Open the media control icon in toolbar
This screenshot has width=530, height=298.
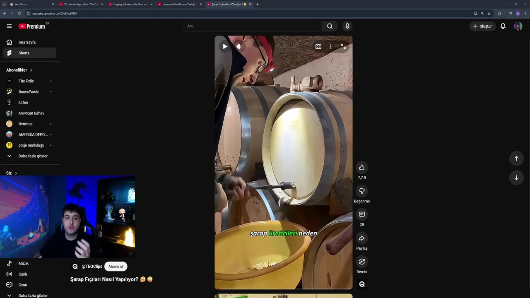click(x=510, y=13)
